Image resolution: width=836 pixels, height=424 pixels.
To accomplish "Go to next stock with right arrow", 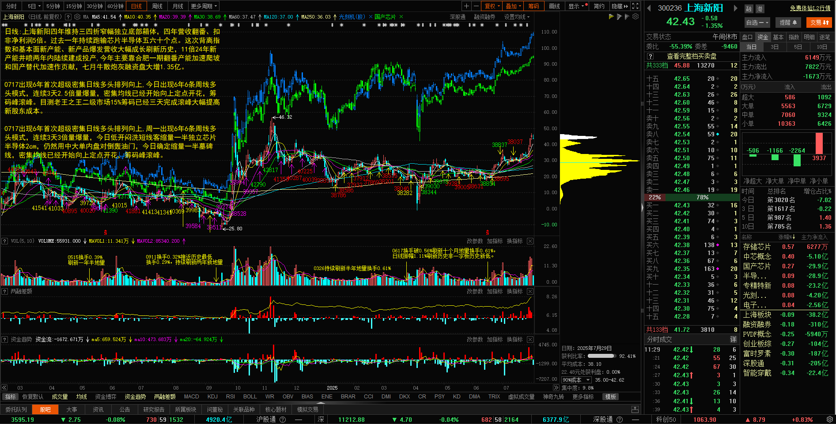I will (735, 8).
